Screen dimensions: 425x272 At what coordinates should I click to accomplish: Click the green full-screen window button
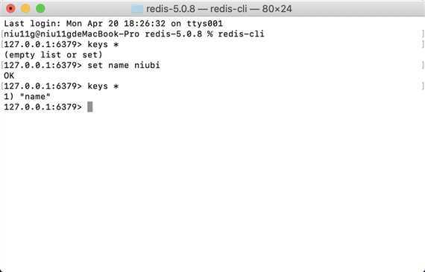(41, 8)
